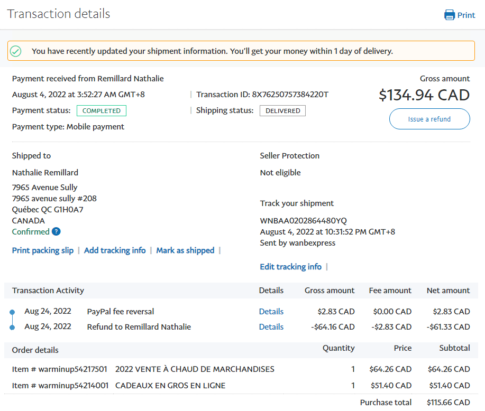Choose the Mark as shipped link
This screenshot has width=485, height=411.
(185, 250)
